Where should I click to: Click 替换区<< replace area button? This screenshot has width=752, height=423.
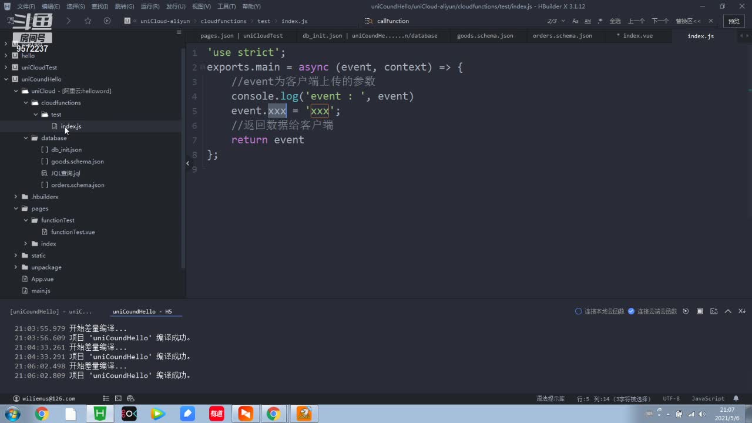688,21
